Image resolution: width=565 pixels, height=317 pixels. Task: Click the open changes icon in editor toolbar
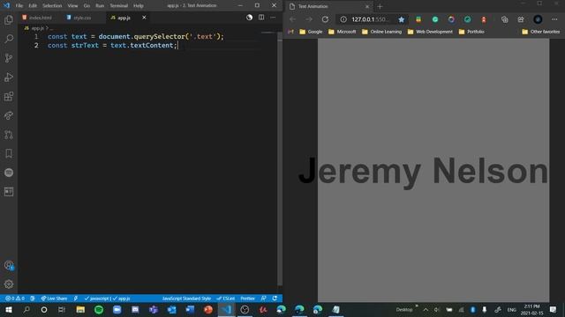click(x=249, y=18)
